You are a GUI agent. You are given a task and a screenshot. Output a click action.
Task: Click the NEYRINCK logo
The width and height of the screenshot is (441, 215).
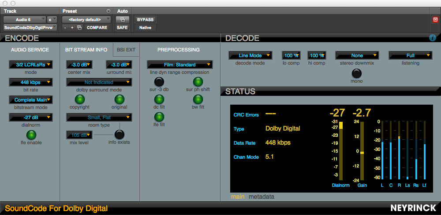click(x=414, y=208)
